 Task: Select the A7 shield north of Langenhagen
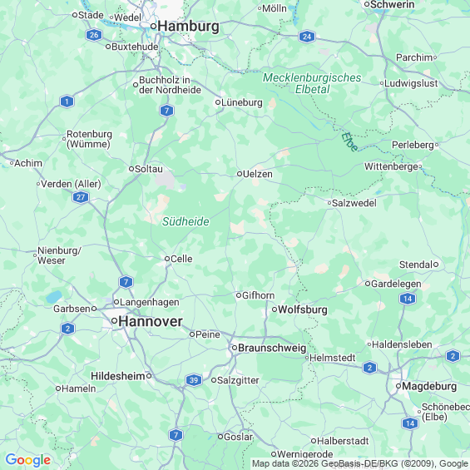coord(126,282)
